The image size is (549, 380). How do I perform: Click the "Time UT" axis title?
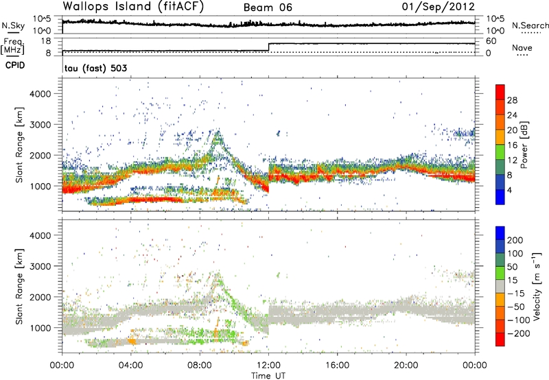coord(268,376)
